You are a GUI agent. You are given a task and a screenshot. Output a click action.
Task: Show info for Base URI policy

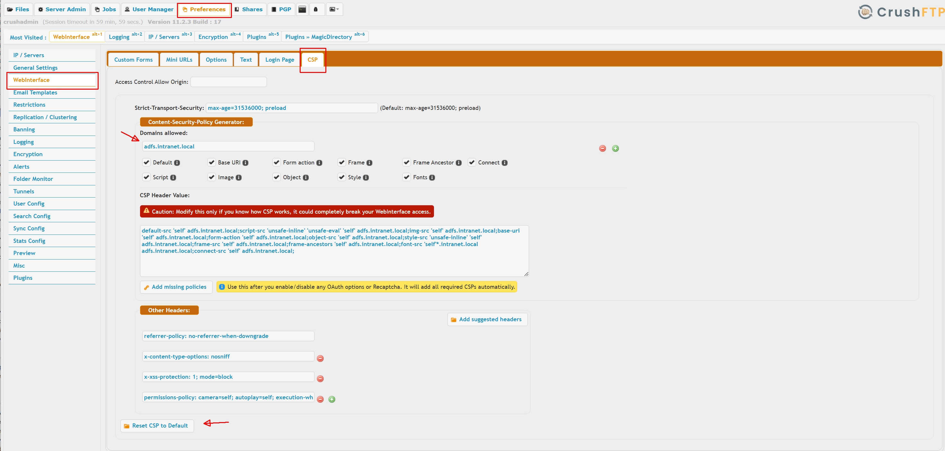coord(245,163)
